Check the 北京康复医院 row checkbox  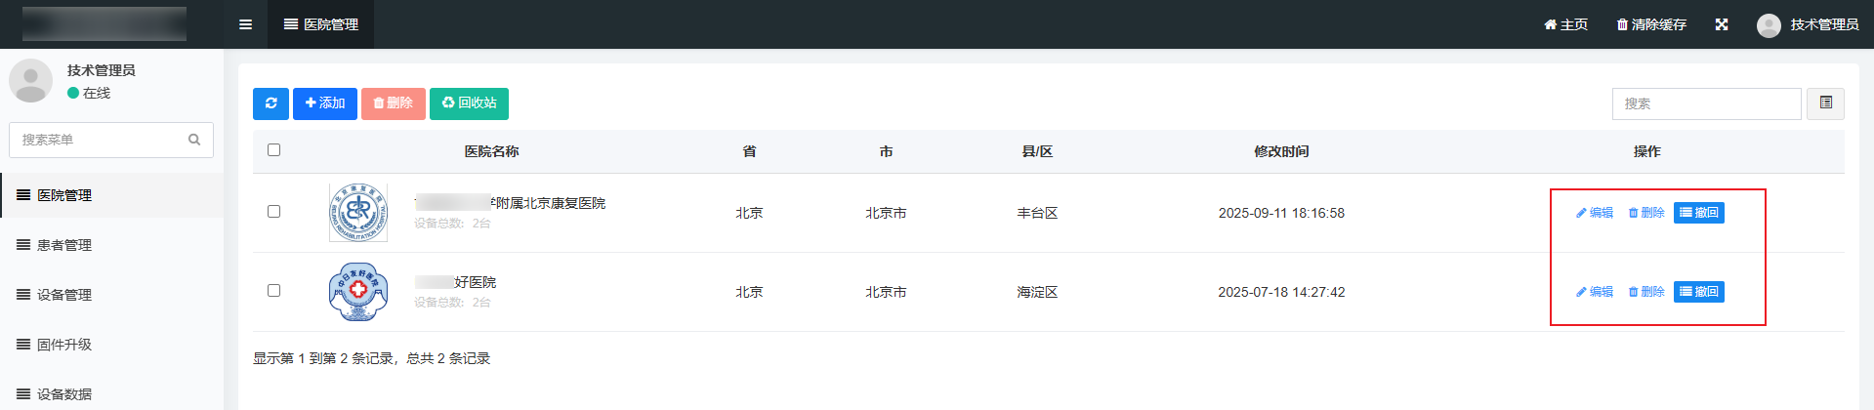(x=273, y=212)
